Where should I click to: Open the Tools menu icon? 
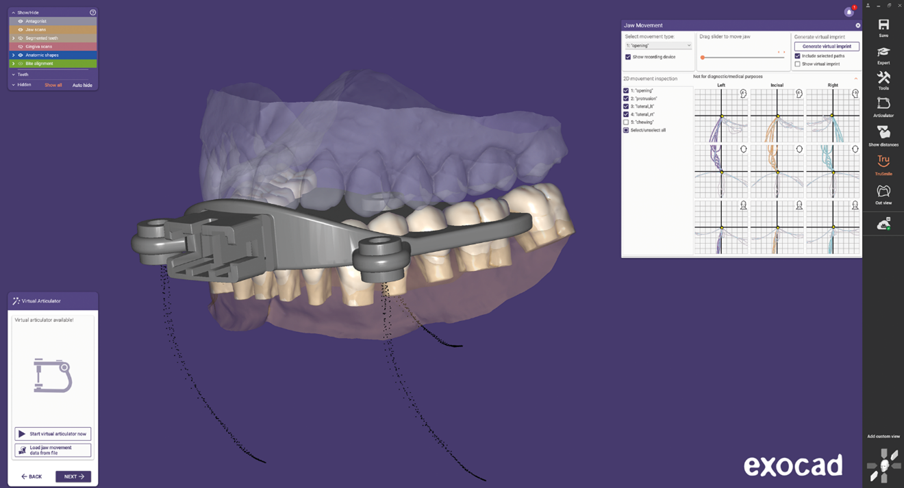(x=883, y=79)
